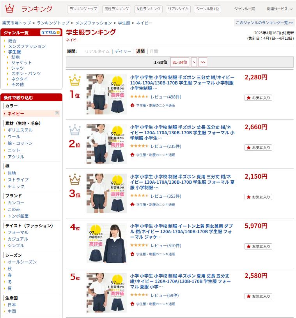
Task: Open the 女性ランキング tab
Action: 148,9
